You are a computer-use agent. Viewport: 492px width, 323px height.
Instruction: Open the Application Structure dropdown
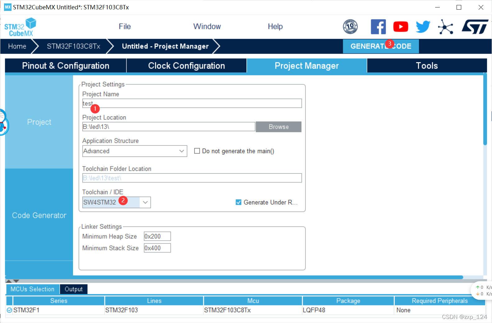(135, 151)
